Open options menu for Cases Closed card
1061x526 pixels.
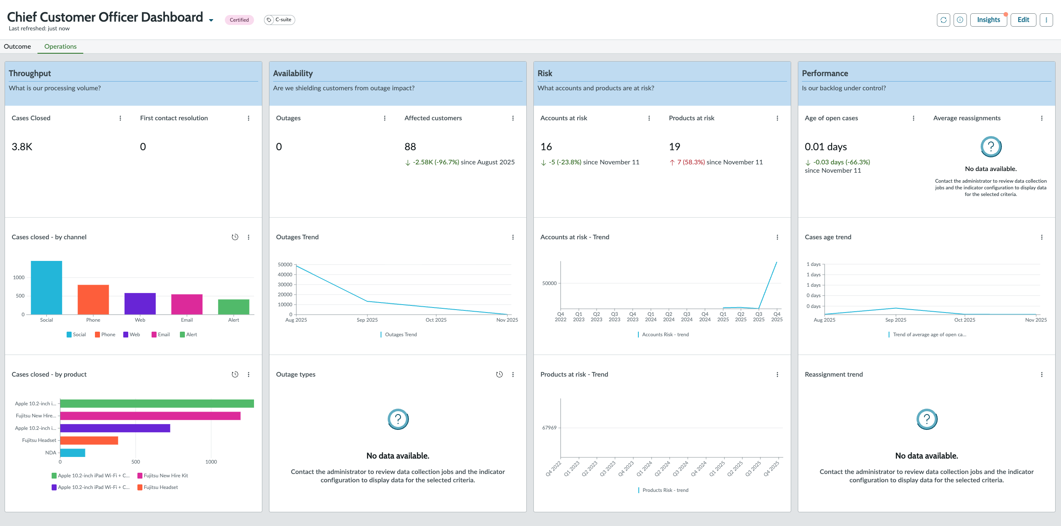point(120,118)
